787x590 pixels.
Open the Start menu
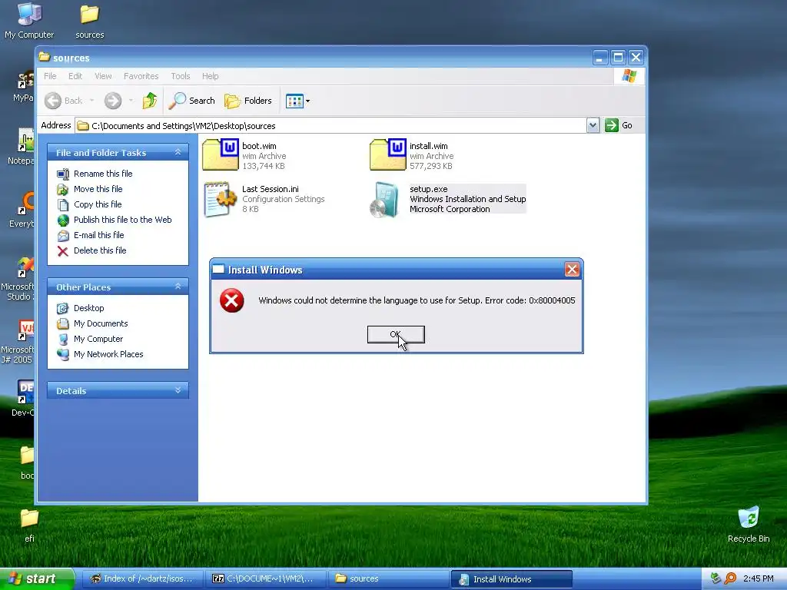coord(37,579)
